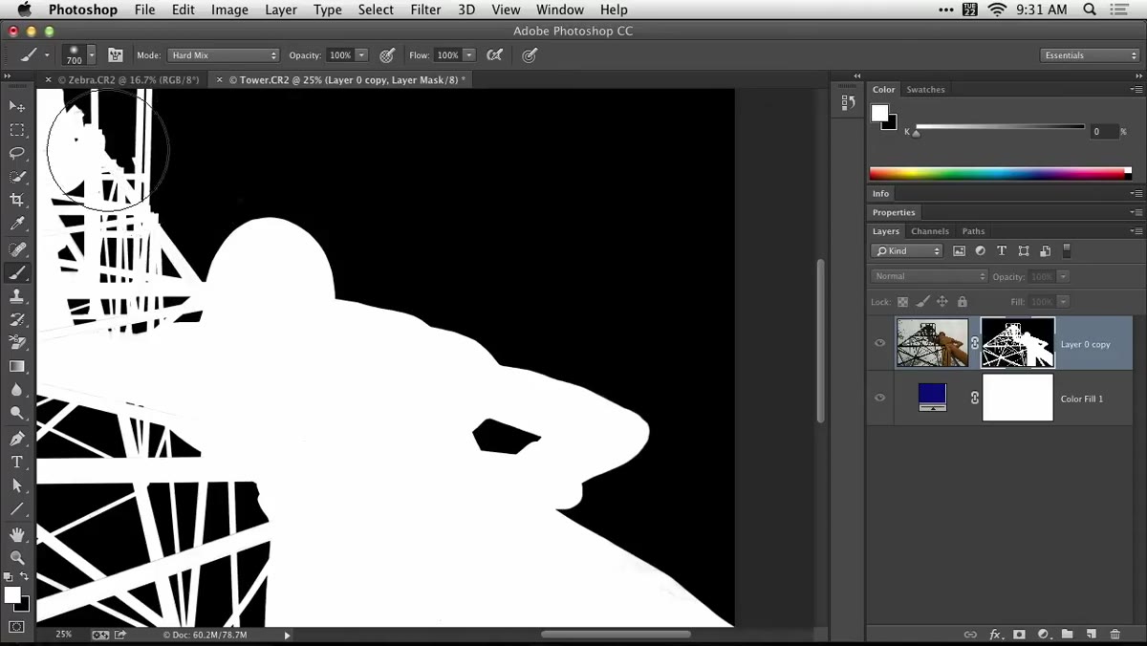Open the Normal blend mode dropdown
The width and height of the screenshot is (1147, 646).
pyautogui.click(x=929, y=276)
